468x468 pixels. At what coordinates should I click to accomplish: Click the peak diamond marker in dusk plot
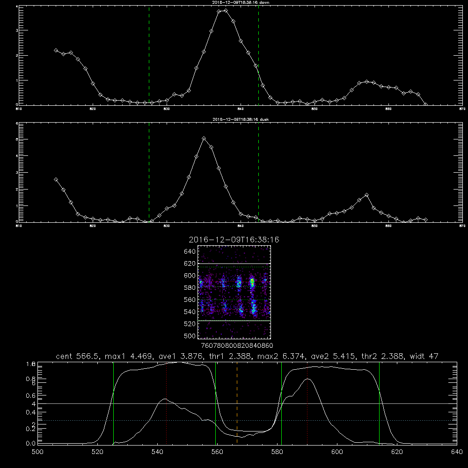204,138
